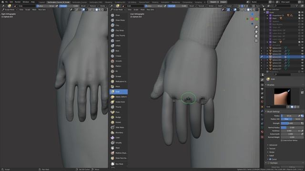The height and width of the screenshot is (171, 305).
Task: Click Strength slider in Brush Settings
Action: (x=291, y=123)
